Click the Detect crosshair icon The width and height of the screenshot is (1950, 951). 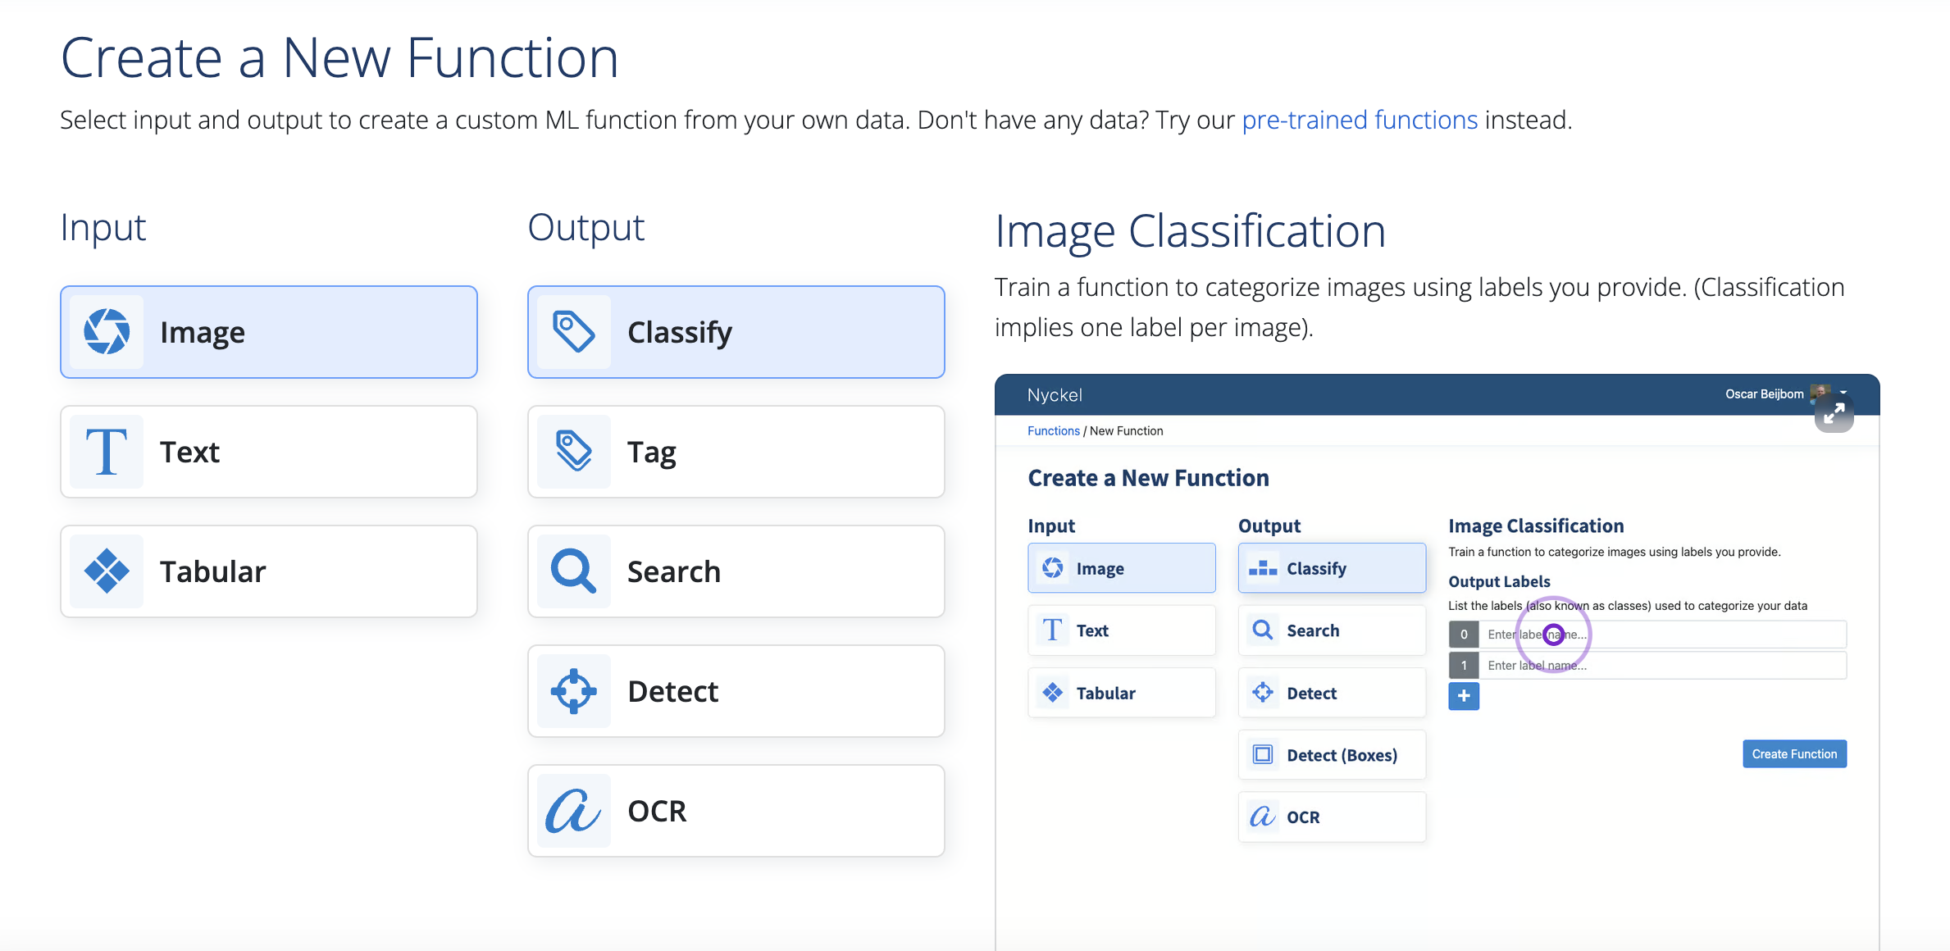click(x=574, y=691)
